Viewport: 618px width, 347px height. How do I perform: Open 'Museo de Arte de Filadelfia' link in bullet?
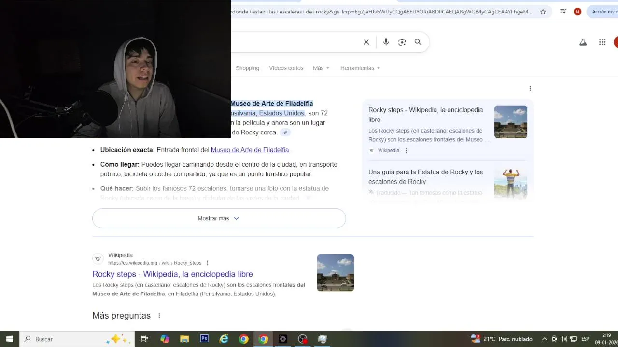[x=250, y=150]
